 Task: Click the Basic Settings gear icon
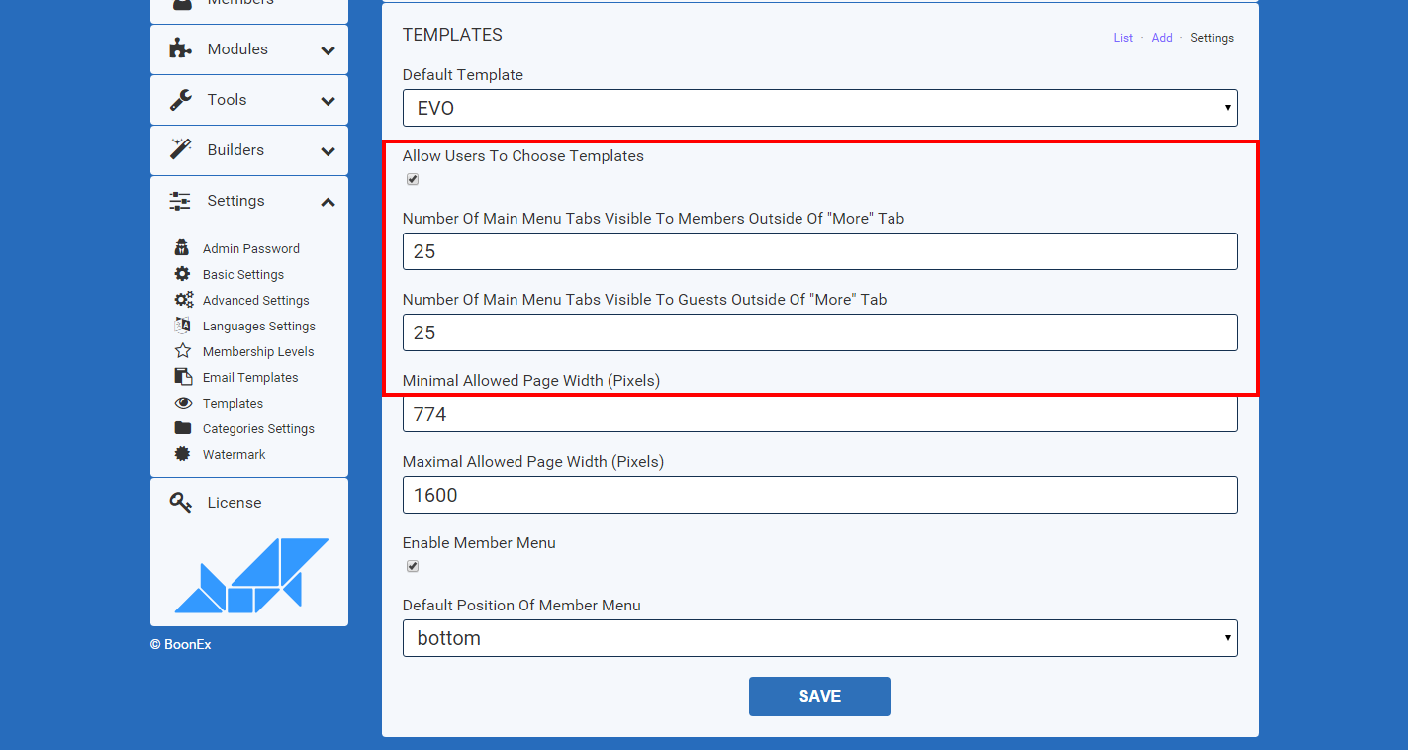182,274
